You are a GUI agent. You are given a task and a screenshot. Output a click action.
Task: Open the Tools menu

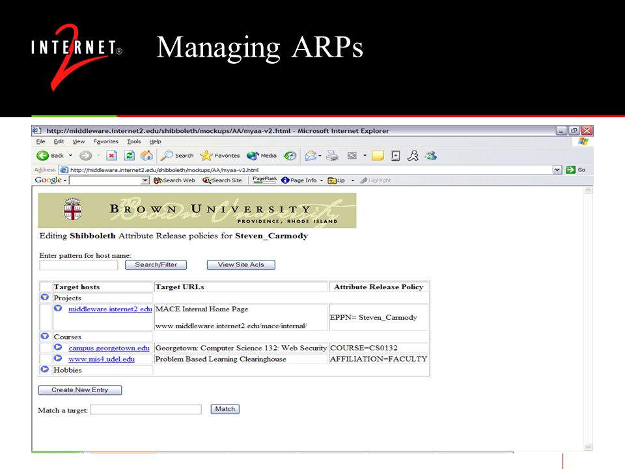pos(134,141)
